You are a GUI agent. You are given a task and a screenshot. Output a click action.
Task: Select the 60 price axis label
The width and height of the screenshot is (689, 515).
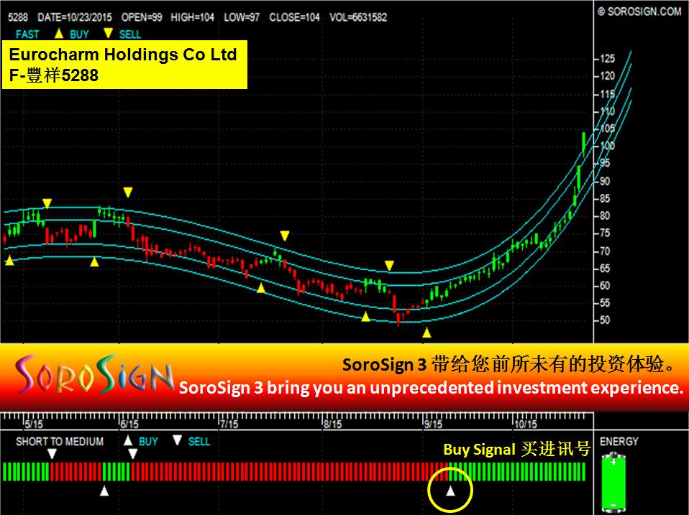(605, 286)
